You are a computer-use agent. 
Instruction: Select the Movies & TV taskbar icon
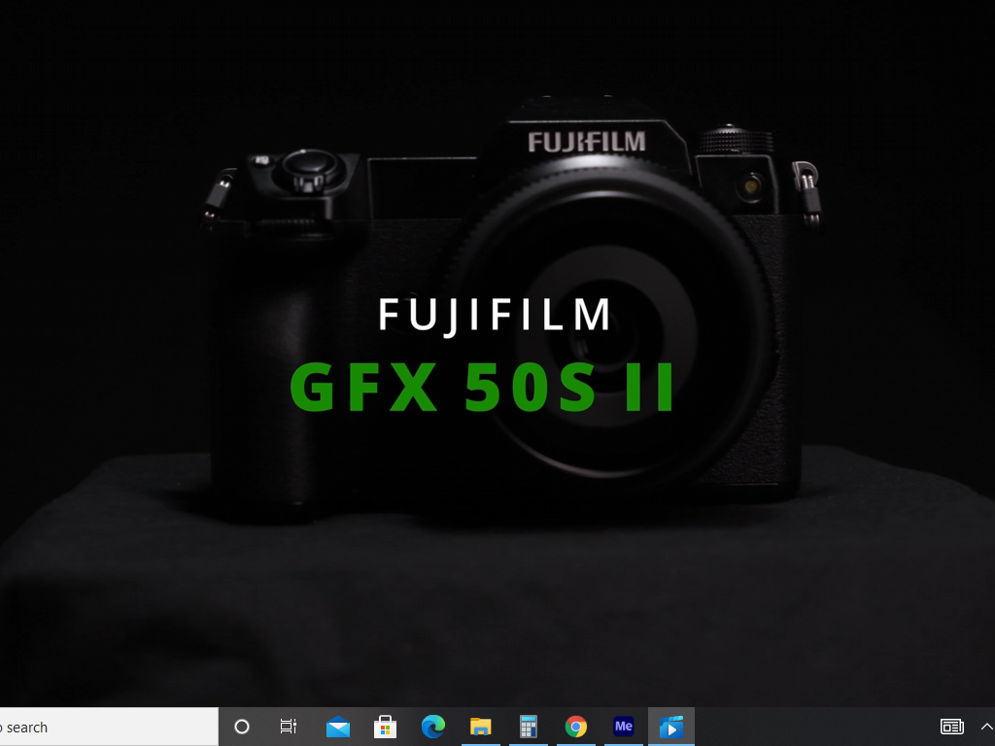coord(671,727)
